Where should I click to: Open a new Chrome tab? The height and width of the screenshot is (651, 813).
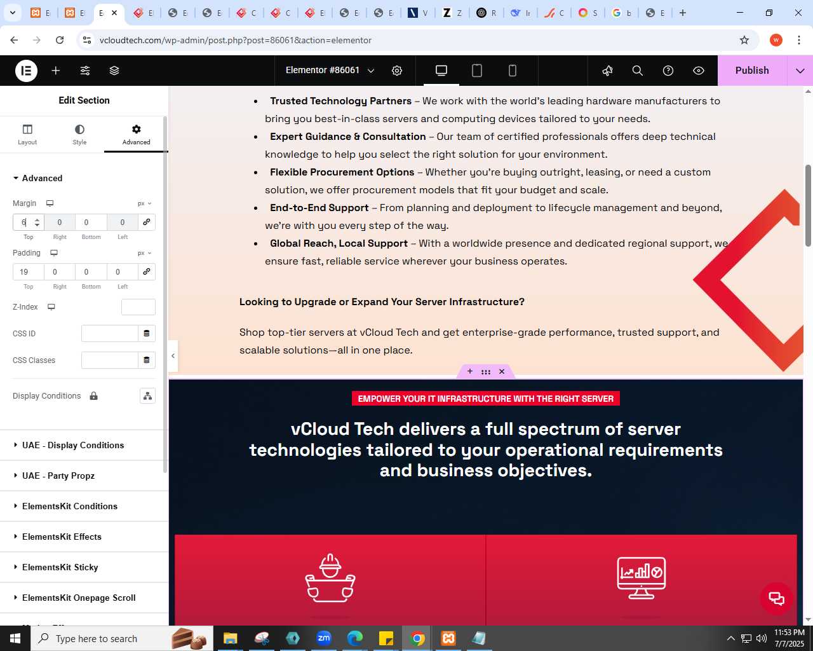coord(683,13)
